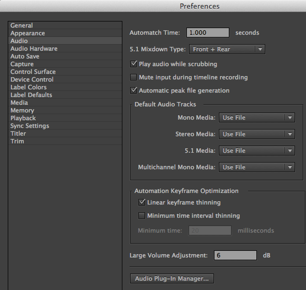Uncheck Automatic peak file generation
The height and width of the screenshot is (290, 306).
(x=133, y=90)
